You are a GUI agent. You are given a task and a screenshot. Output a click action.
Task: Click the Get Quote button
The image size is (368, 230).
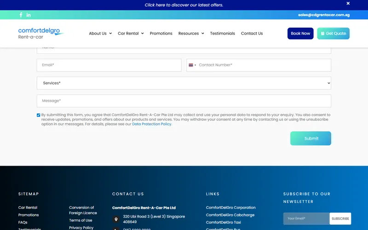point(333,34)
